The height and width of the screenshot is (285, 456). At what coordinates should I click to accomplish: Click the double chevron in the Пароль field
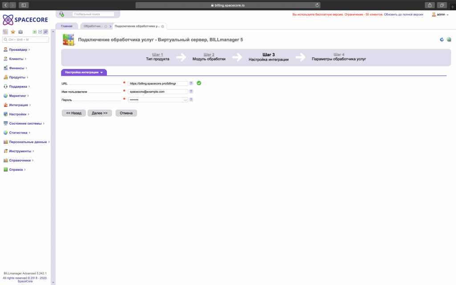pyautogui.click(x=185, y=100)
